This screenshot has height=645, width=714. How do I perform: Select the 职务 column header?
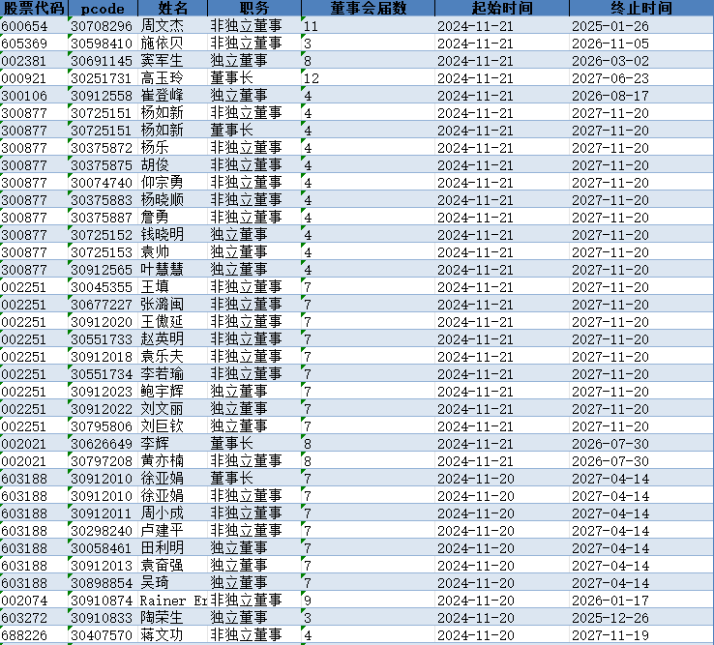click(x=253, y=8)
